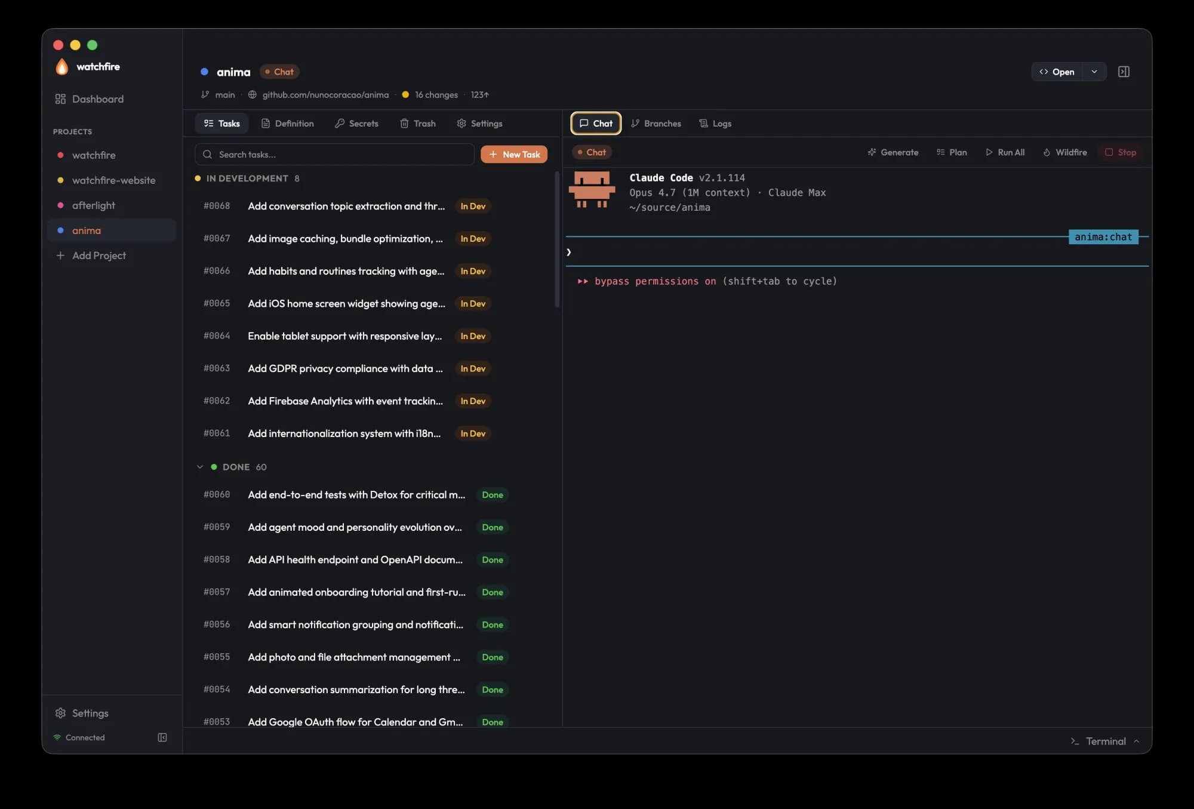Click the 123 commits ahead indicator
Viewport: 1194px width, 809px height.
[x=479, y=94]
